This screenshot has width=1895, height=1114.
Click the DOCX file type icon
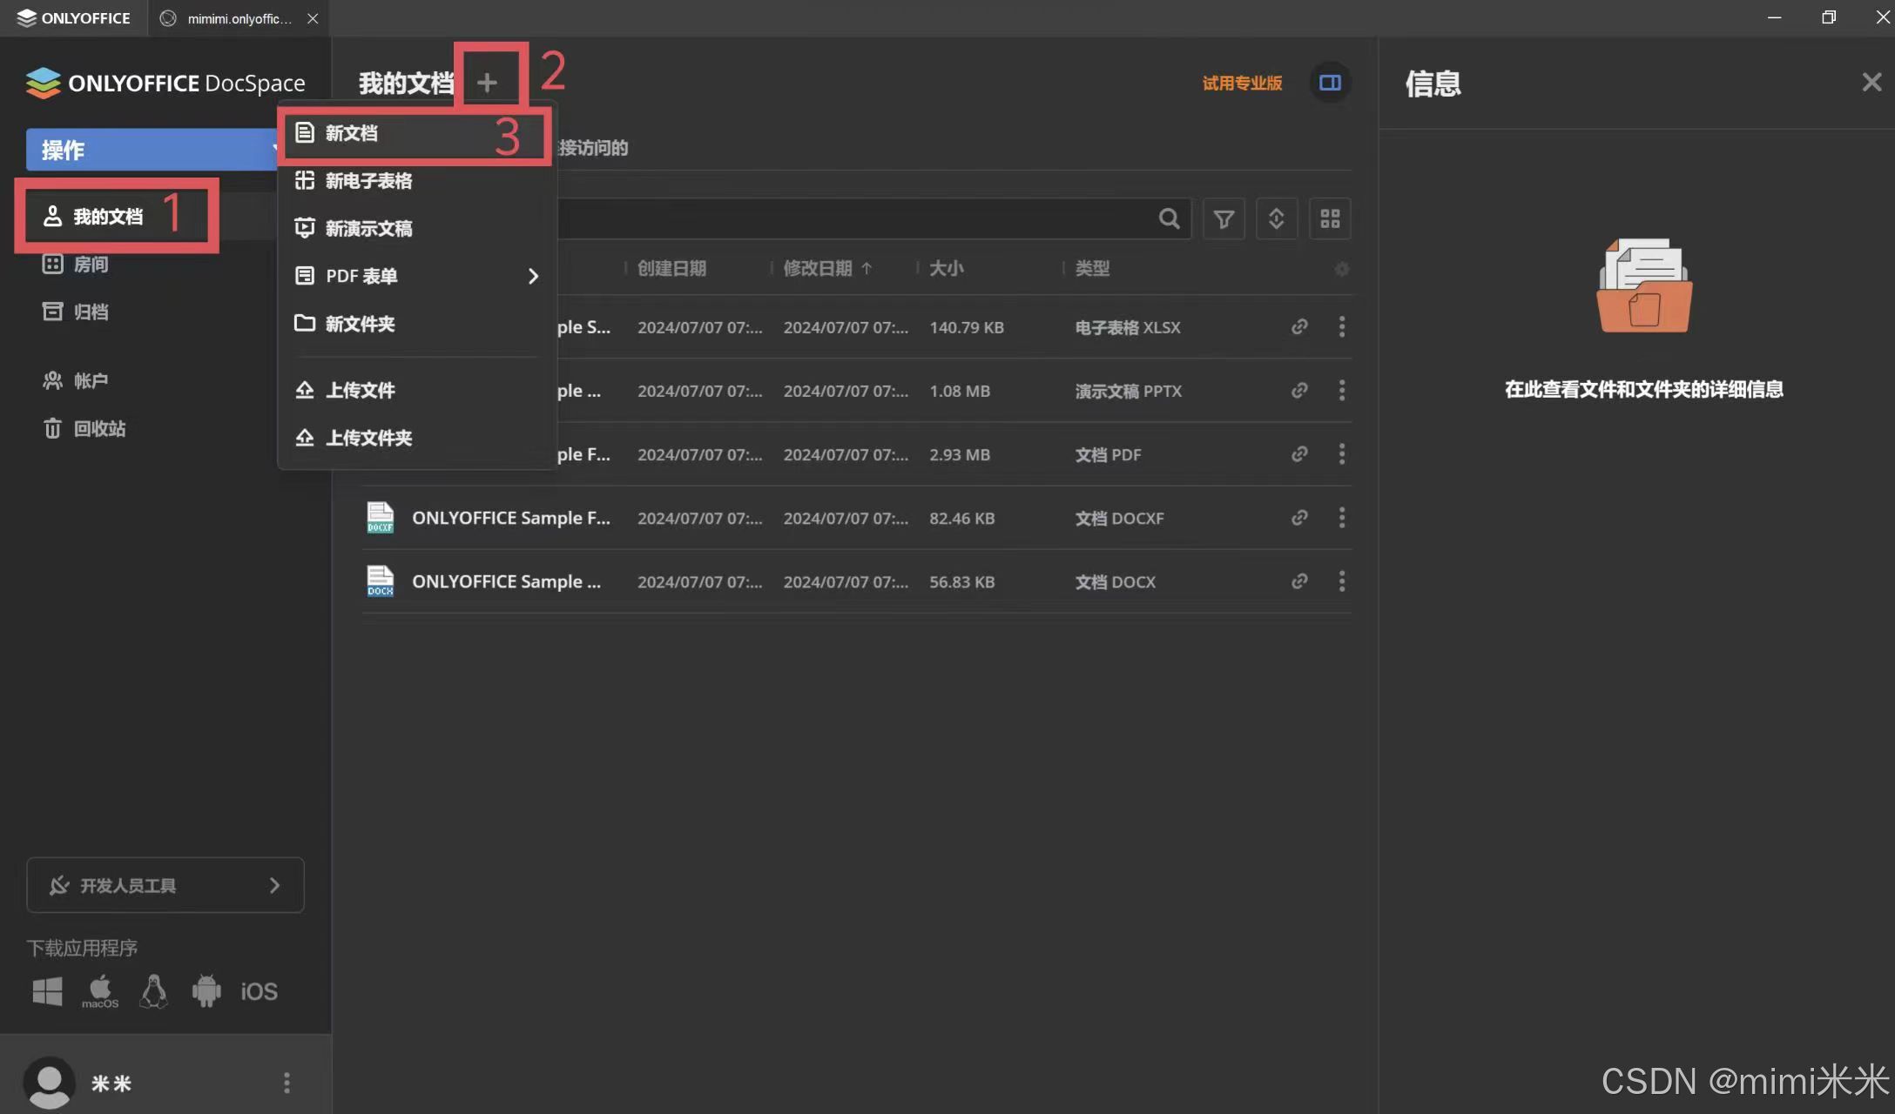tap(380, 580)
